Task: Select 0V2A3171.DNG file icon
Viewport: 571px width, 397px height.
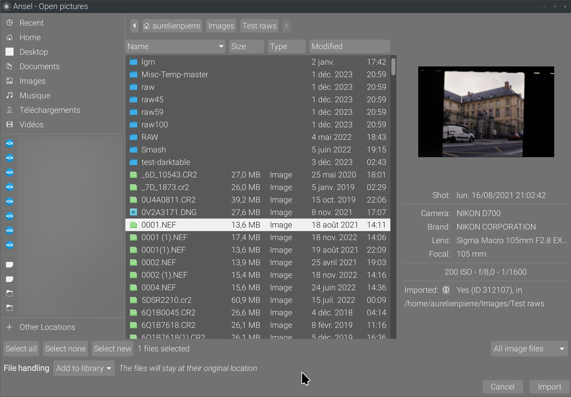Action: 133,212
